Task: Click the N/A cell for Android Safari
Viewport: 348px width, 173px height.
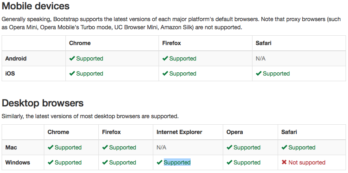Action: 261,58
